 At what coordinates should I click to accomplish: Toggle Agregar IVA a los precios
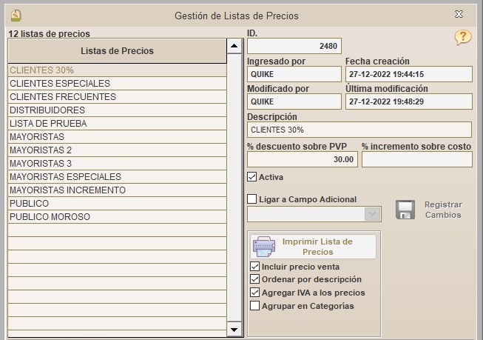coord(254,292)
